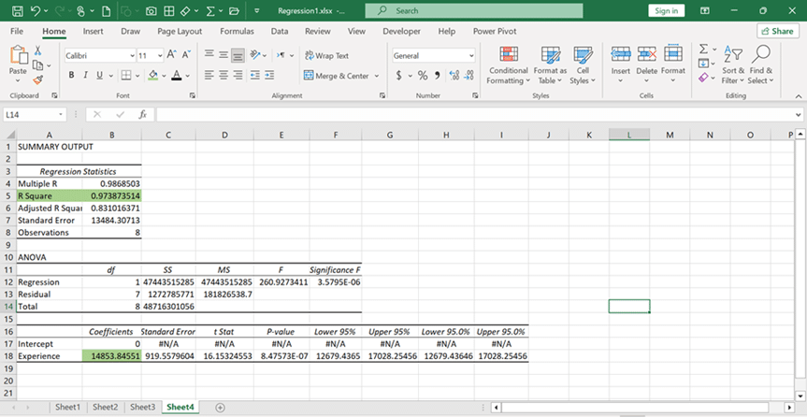The image size is (807, 417).
Task: Click the Cut scissors icon
Action: coord(37,50)
